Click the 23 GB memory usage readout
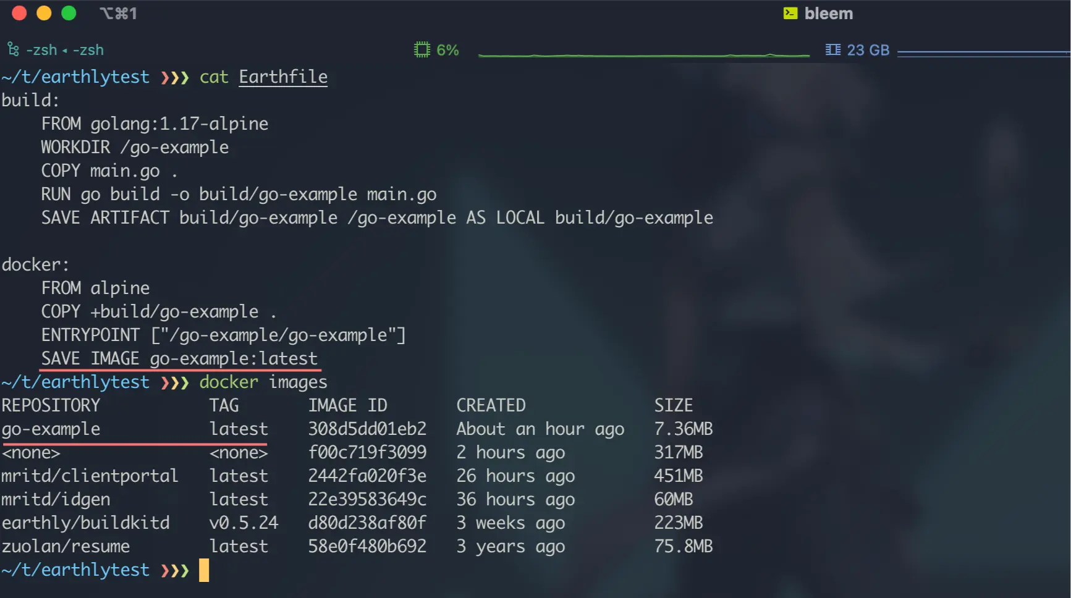Viewport: 1071px width, 598px height. [868, 50]
